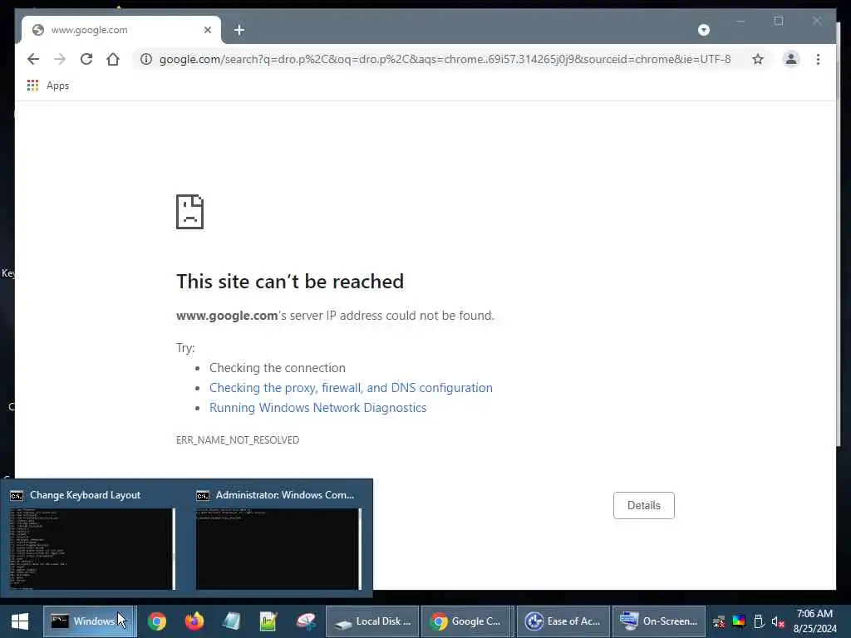Open proxy, firewall, and DNS configuration link

point(352,388)
